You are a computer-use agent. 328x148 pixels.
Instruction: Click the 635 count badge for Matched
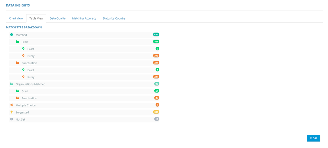tap(156, 35)
